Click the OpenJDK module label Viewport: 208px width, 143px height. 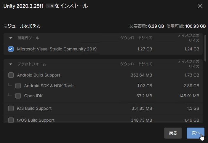pos(33,96)
